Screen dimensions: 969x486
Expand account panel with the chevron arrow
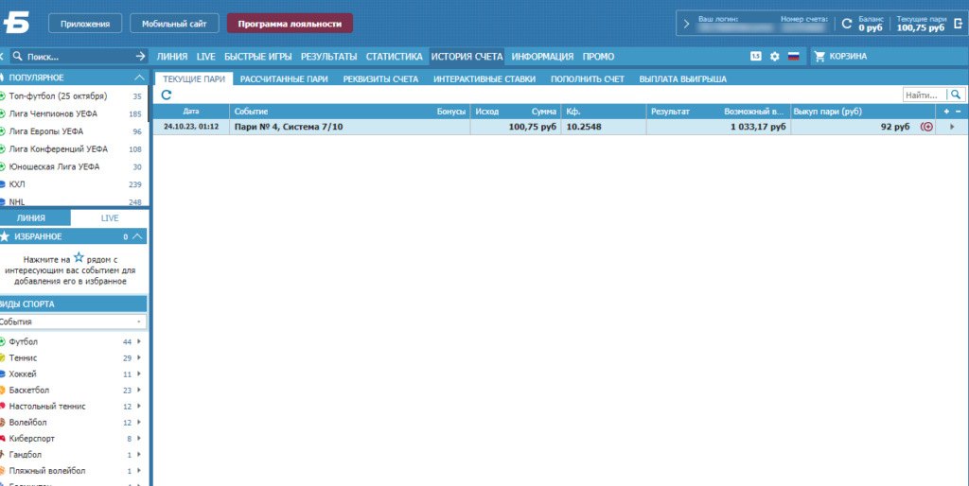(686, 24)
